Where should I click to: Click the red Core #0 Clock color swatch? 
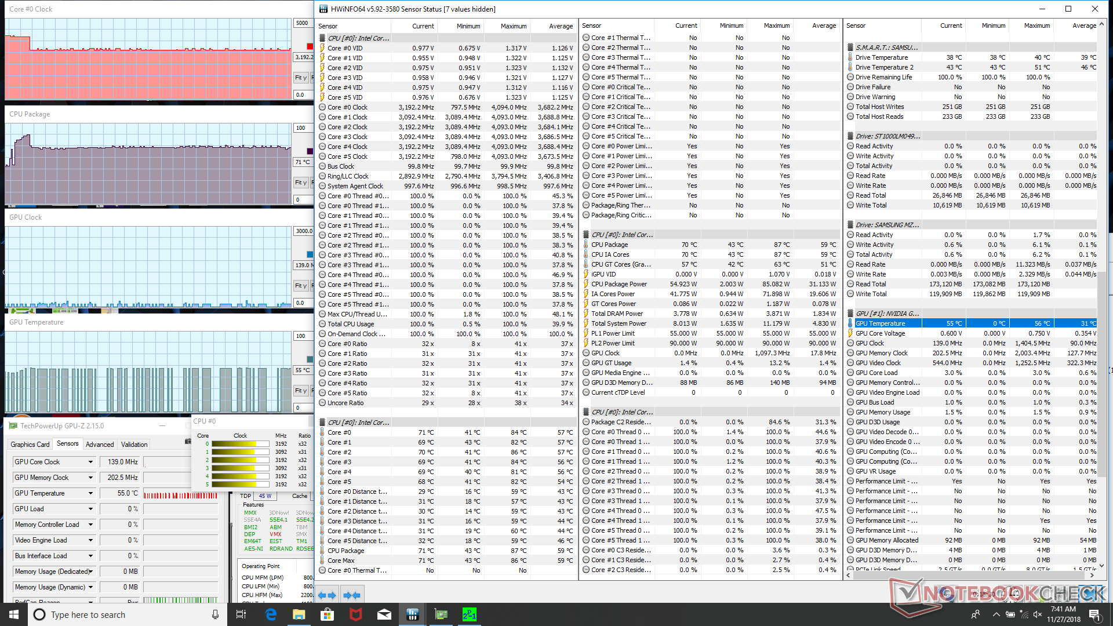tap(310, 46)
